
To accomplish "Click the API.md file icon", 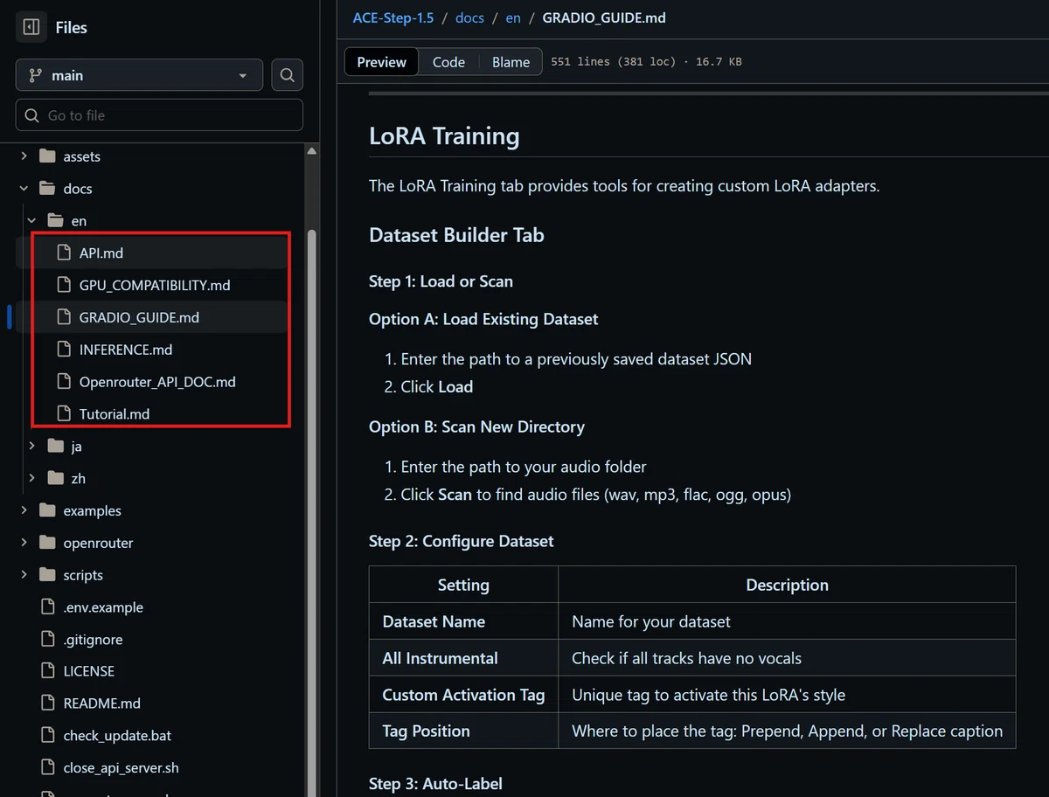I will coord(63,253).
